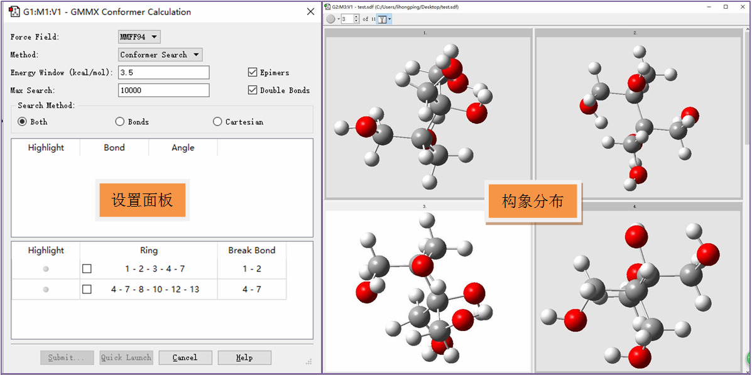Viewport: 752px width, 375px height.
Task: Click highlight dot for ring 4-7-8-10-12-13
Action: click(x=46, y=290)
